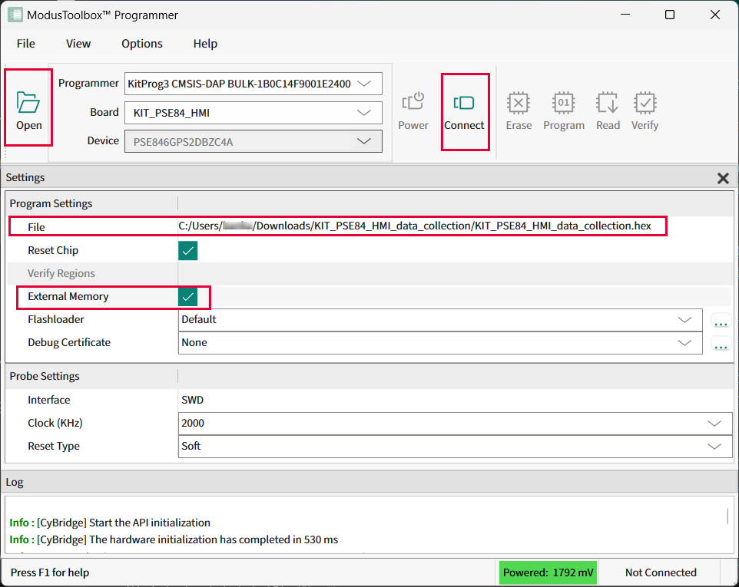The height and width of the screenshot is (587, 739).
Task: Click the Log panel vertical scrollbar
Action: click(728, 516)
